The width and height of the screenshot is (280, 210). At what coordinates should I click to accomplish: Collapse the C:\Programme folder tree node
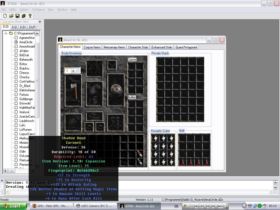(6, 33)
